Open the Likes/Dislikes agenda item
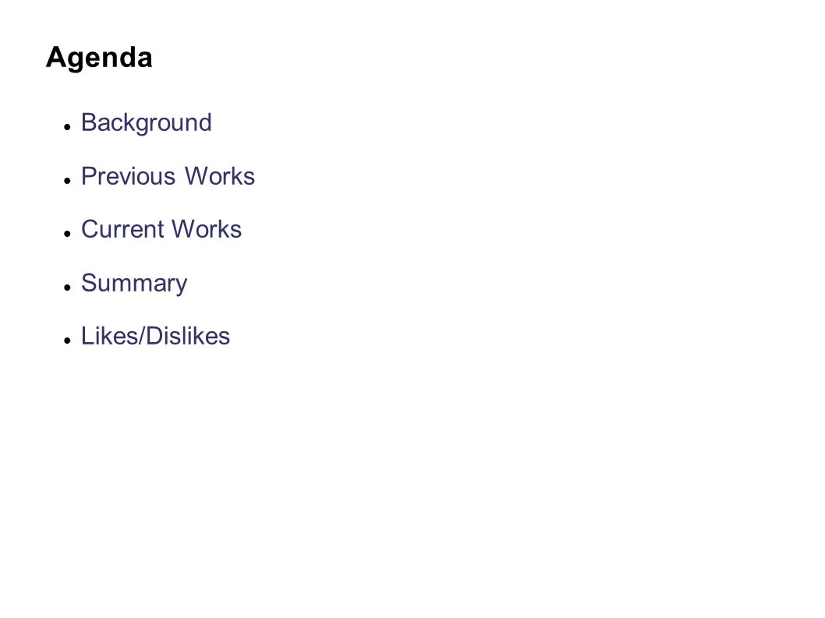The width and height of the screenshot is (825, 618). click(155, 336)
